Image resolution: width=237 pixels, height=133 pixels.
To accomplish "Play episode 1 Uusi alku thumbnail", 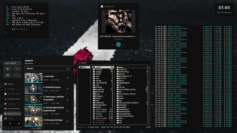I will [34, 78].
